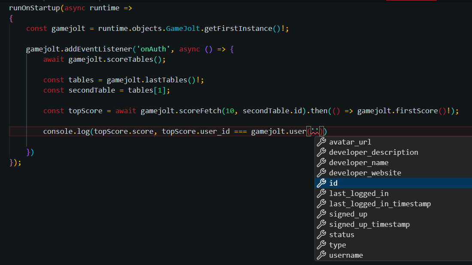Click scoreFetch method call

pos(200,111)
